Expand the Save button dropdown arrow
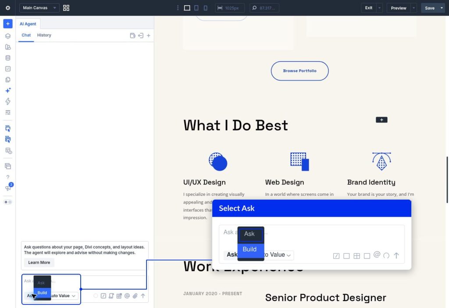The height and width of the screenshot is (308, 449). [x=442, y=8]
